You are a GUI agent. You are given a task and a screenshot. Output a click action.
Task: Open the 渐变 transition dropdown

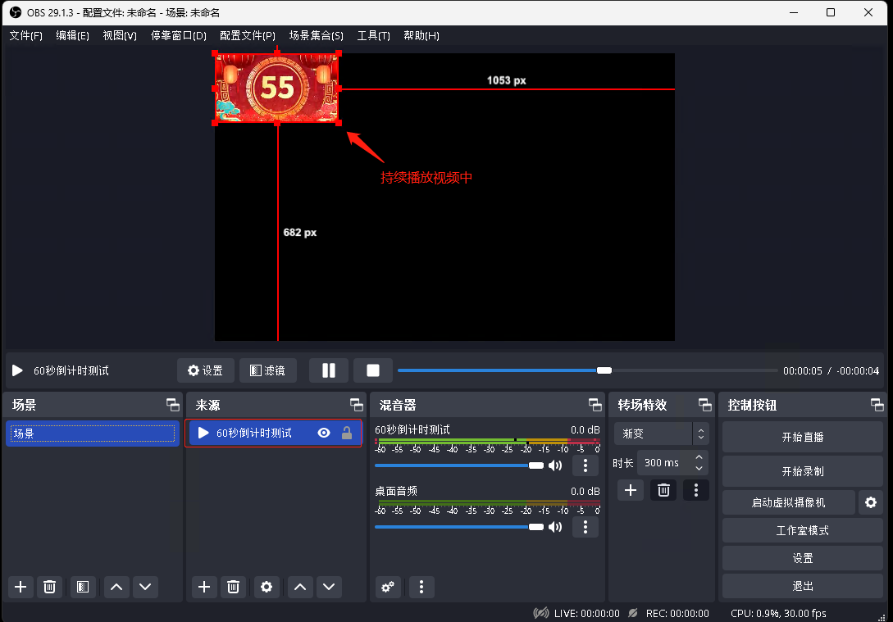coord(660,433)
